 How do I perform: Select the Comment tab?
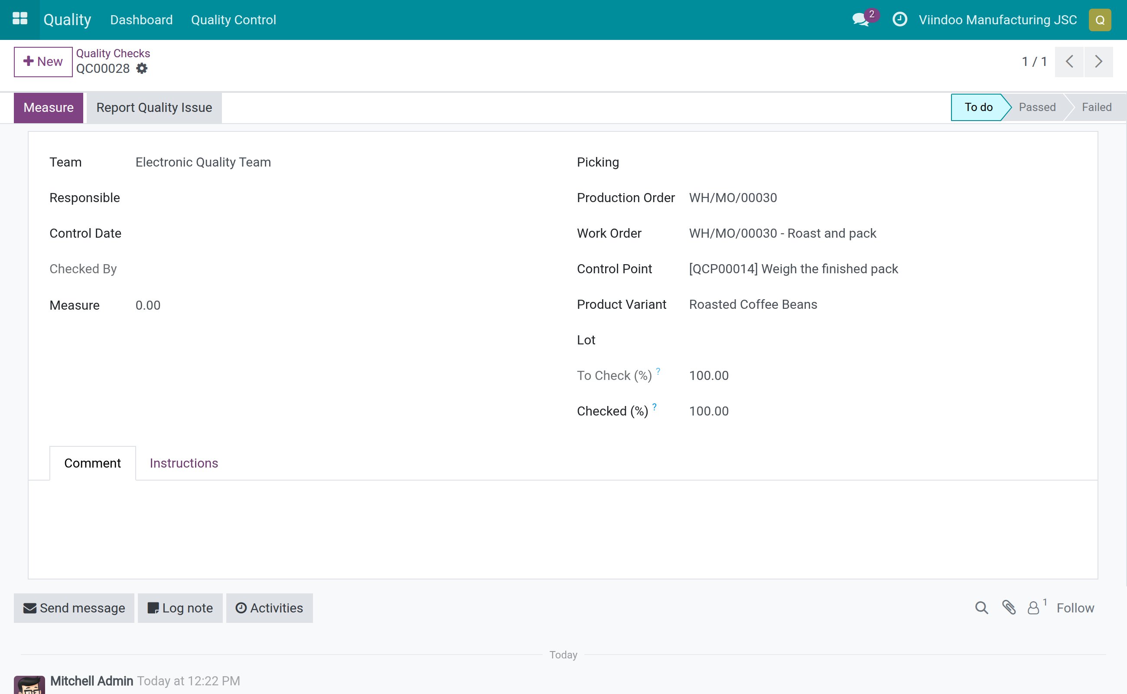click(x=92, y=463)
